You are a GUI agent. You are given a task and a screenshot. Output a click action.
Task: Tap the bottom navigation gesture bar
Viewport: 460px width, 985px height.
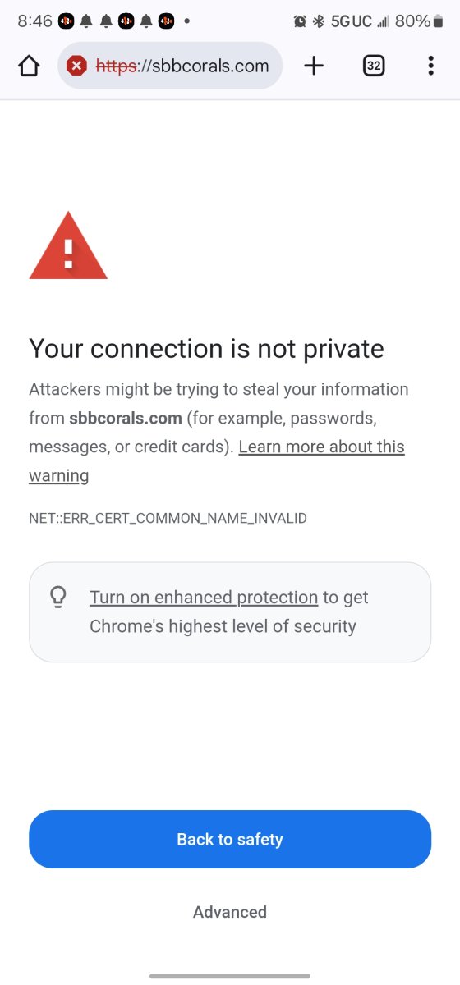click(230, 976)
